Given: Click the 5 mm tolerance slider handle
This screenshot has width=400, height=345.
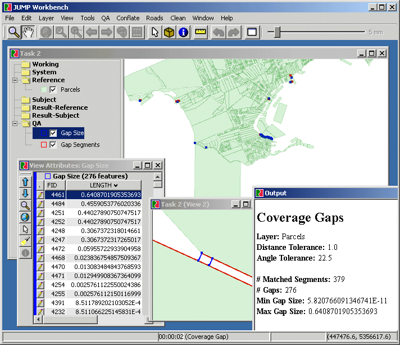Looking at the screenshot, I should coord(277,32).
